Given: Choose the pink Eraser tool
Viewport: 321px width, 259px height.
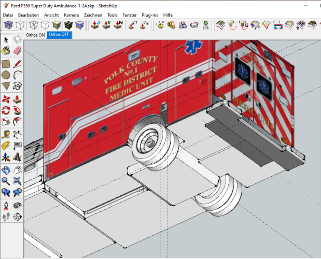Looking at the screenshot, I should coord(18,50).
